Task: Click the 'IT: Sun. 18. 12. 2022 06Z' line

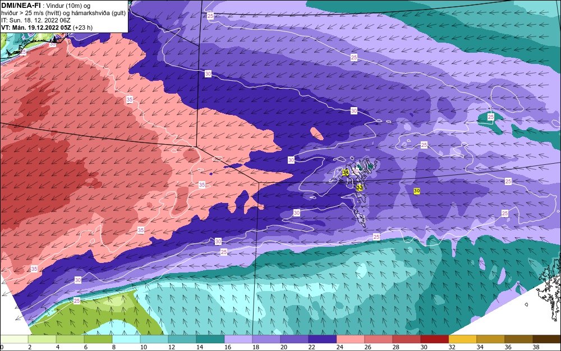Action: 36,20
